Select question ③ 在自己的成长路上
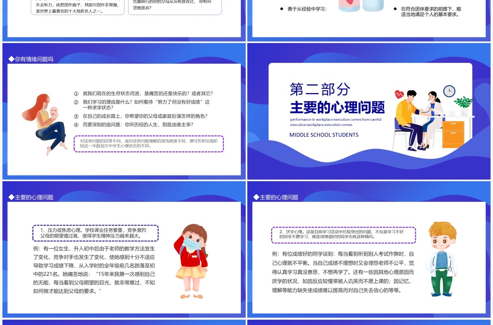 click(x=140, y=116)
